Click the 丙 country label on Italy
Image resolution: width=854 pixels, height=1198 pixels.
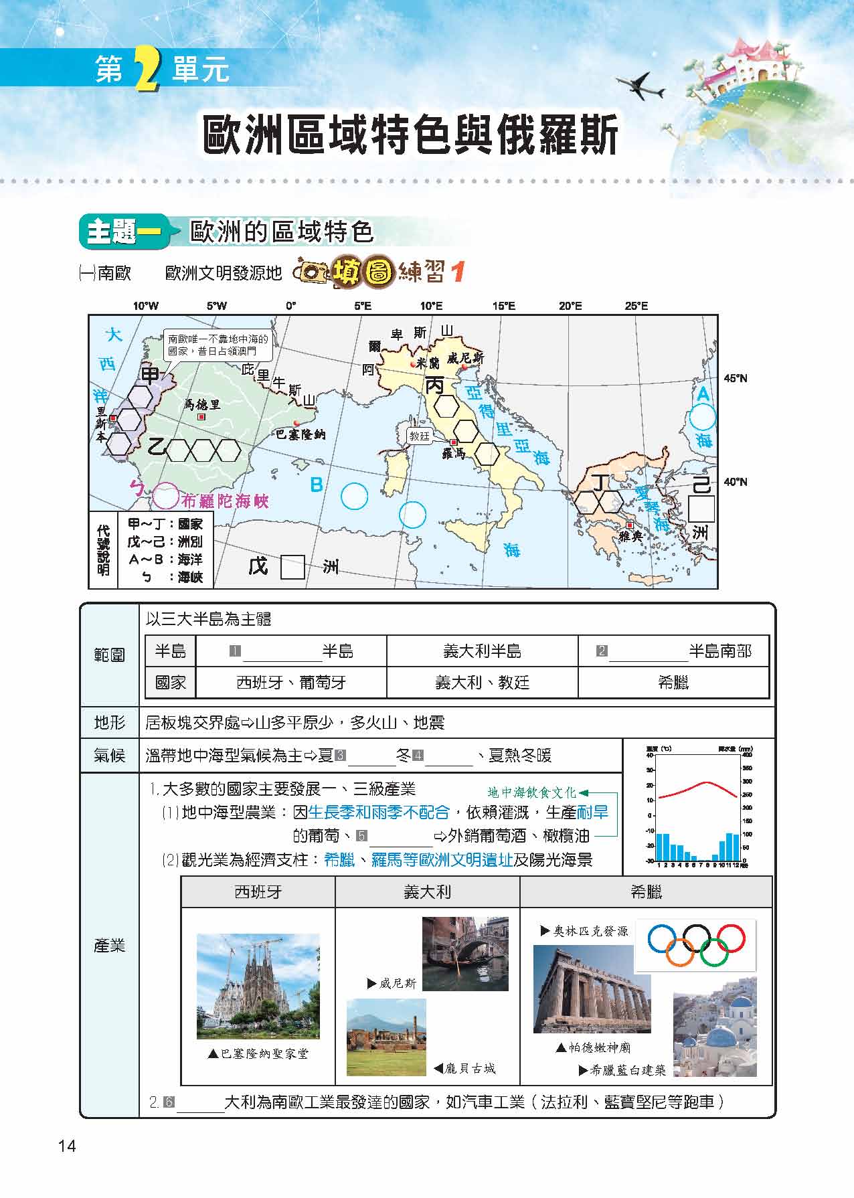[x=435, y=384]
